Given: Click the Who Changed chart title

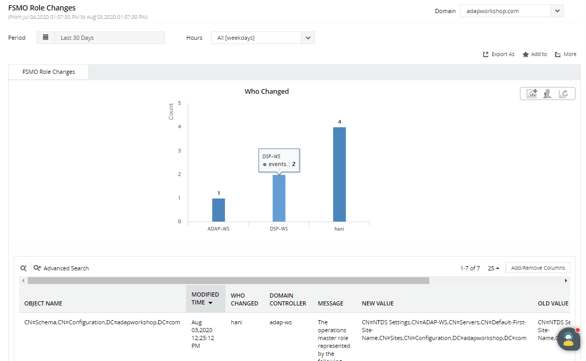Looking at the screenshot, I should (x=267, y=91).
